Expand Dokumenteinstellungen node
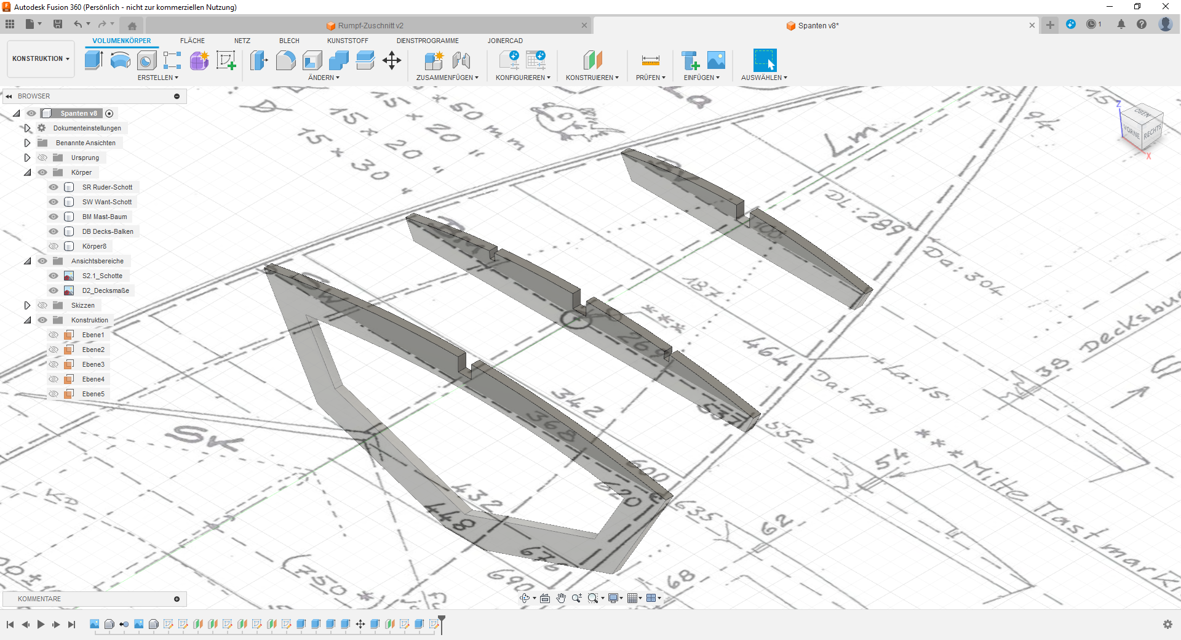The height and width of the screenshot is (640, 1181). (27, 128)
